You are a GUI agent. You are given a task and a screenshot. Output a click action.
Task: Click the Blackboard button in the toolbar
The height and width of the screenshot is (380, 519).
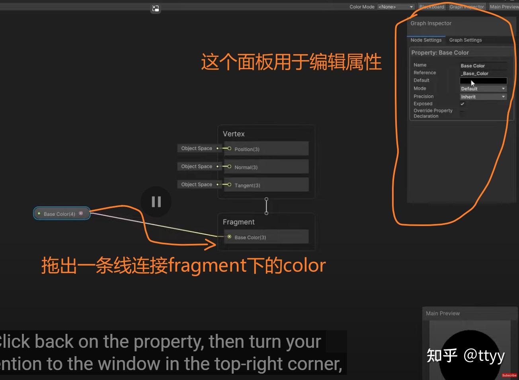tap(431, 7)
